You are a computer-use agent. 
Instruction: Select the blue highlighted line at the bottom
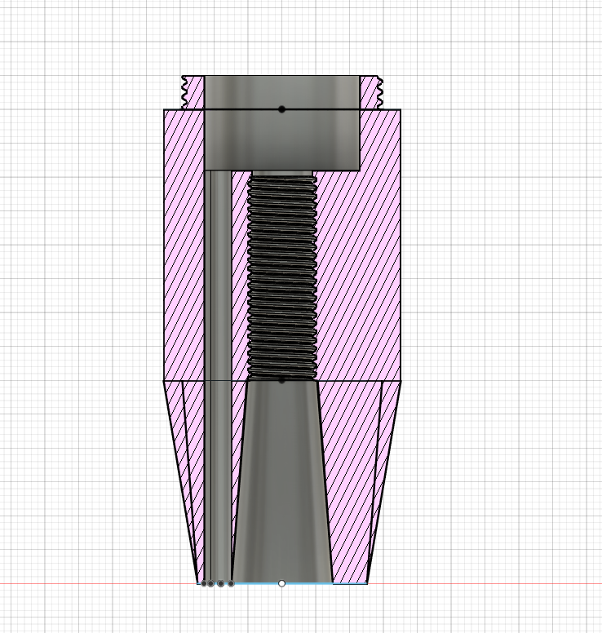click(310, 584)
